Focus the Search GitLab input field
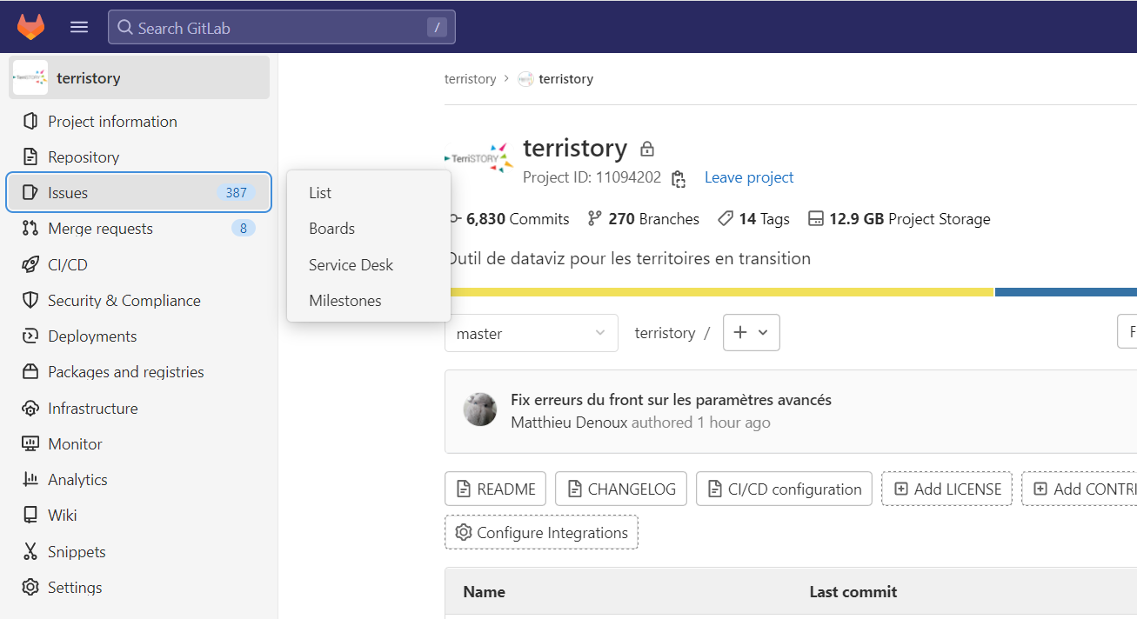The height and width of the screenshot is (619, 1137). click(x=280, y=28)
